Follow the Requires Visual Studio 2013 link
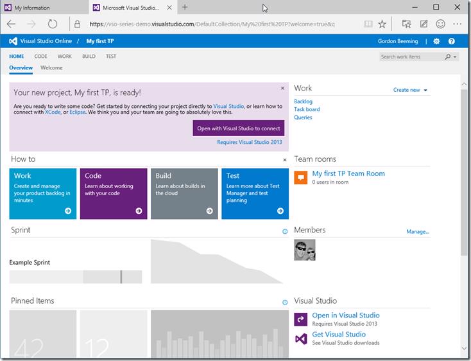The image size is (471, 361). coord(250,142)
